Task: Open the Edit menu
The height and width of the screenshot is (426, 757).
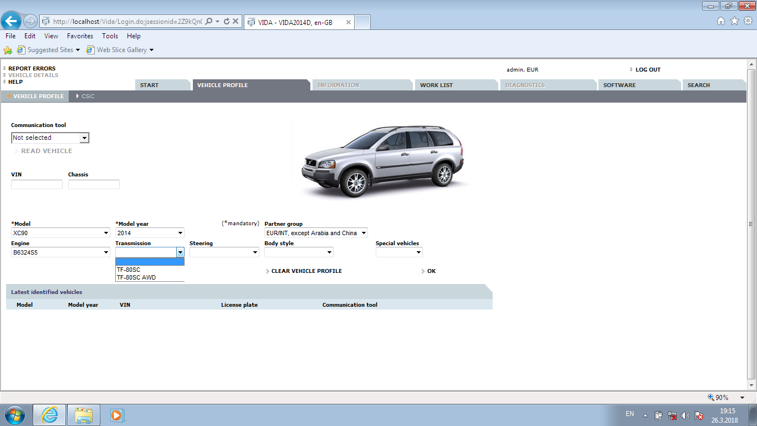Action: coord(30,36)
